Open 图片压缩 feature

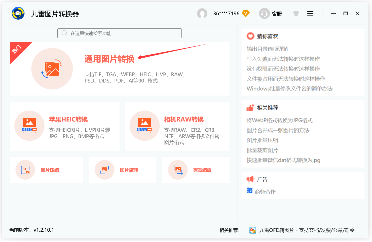tap(50, 170)
